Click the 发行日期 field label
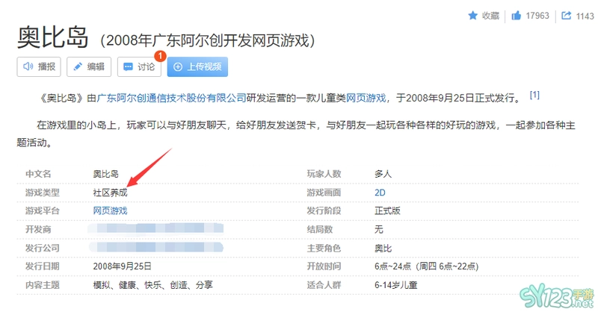The image size is (598, 312). (43, 266)
